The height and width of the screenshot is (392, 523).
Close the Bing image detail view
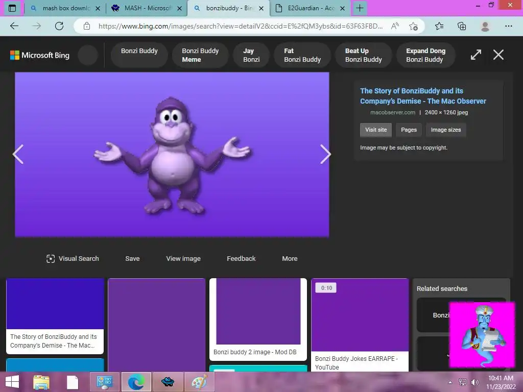click(x=498, y=55)
